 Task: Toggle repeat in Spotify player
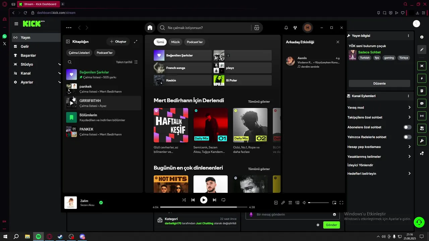[x=224, y=200]
